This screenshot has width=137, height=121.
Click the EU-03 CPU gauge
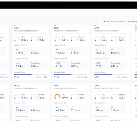point(57,39)
